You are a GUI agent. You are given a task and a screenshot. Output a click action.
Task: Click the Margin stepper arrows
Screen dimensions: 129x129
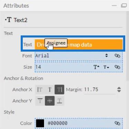(x=119, y=89)
